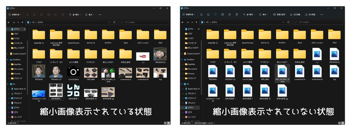Image resolution: width=351 pixels, height=131 pixels.
Task: Open the three-dot more menu in left window
Action: click(x=100, y=14)
